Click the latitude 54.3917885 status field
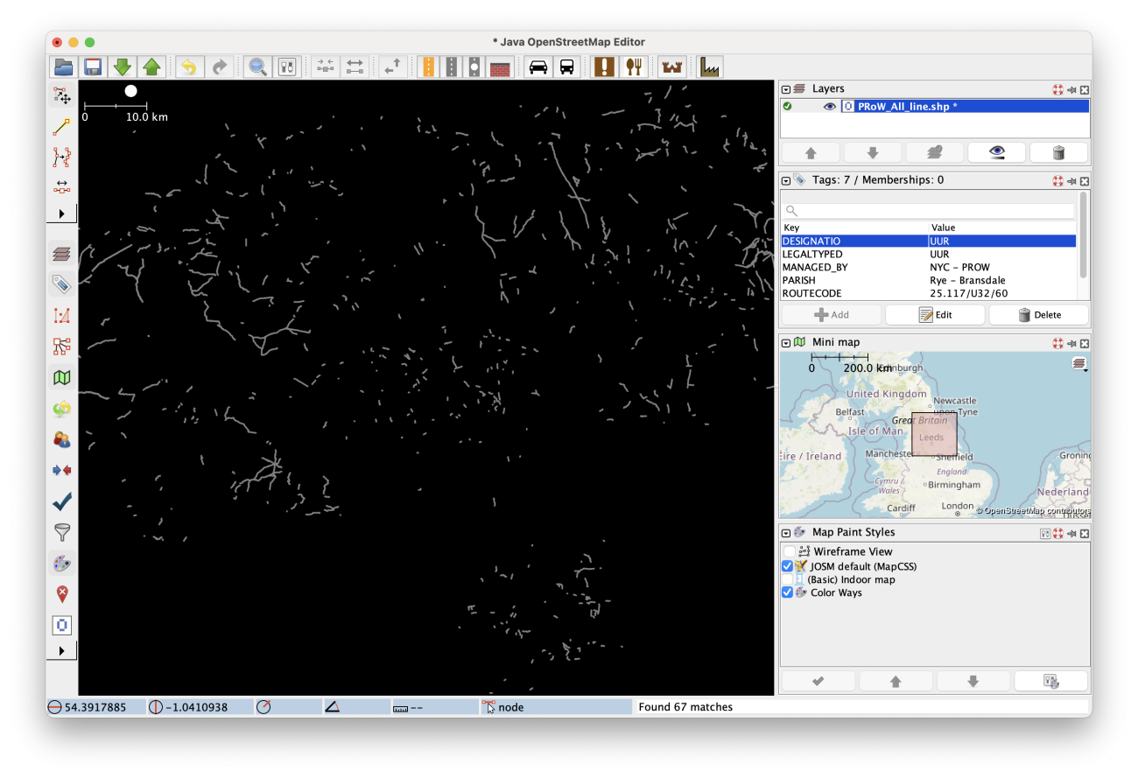The height and width of the screenshot is (778, 1138). [95, 707]
